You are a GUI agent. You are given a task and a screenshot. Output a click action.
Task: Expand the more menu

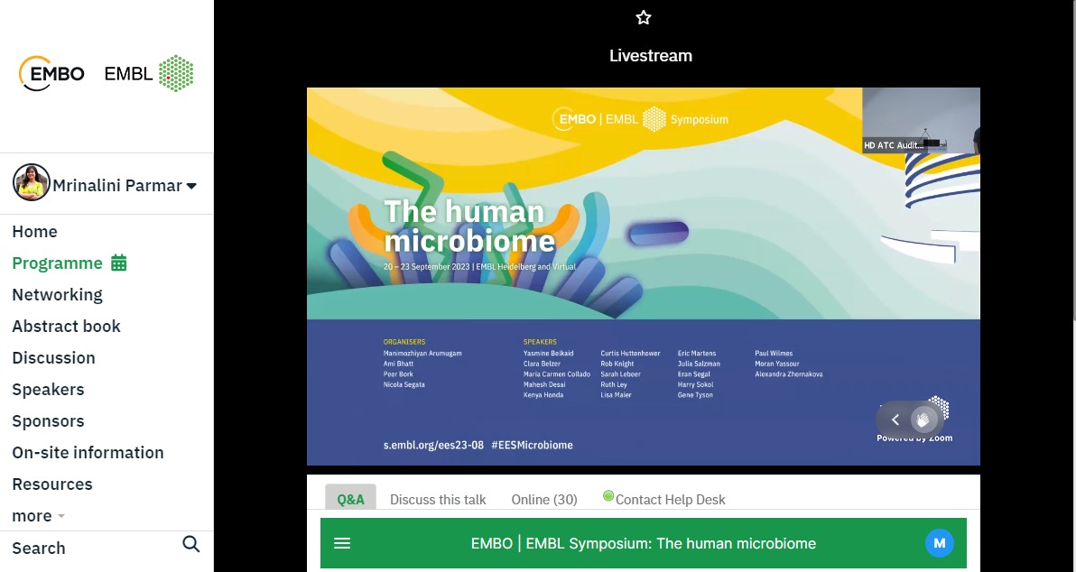point(38,516)
